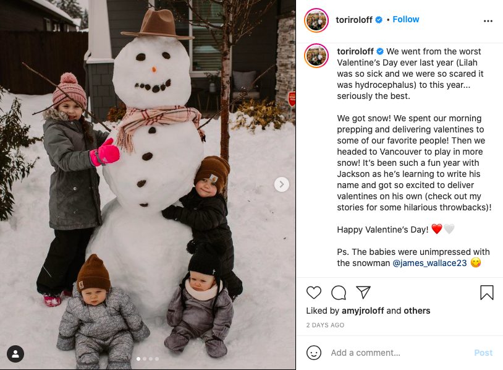Follow toriroloff
This screenshot has height=370, width=503.
pos(406,19)
